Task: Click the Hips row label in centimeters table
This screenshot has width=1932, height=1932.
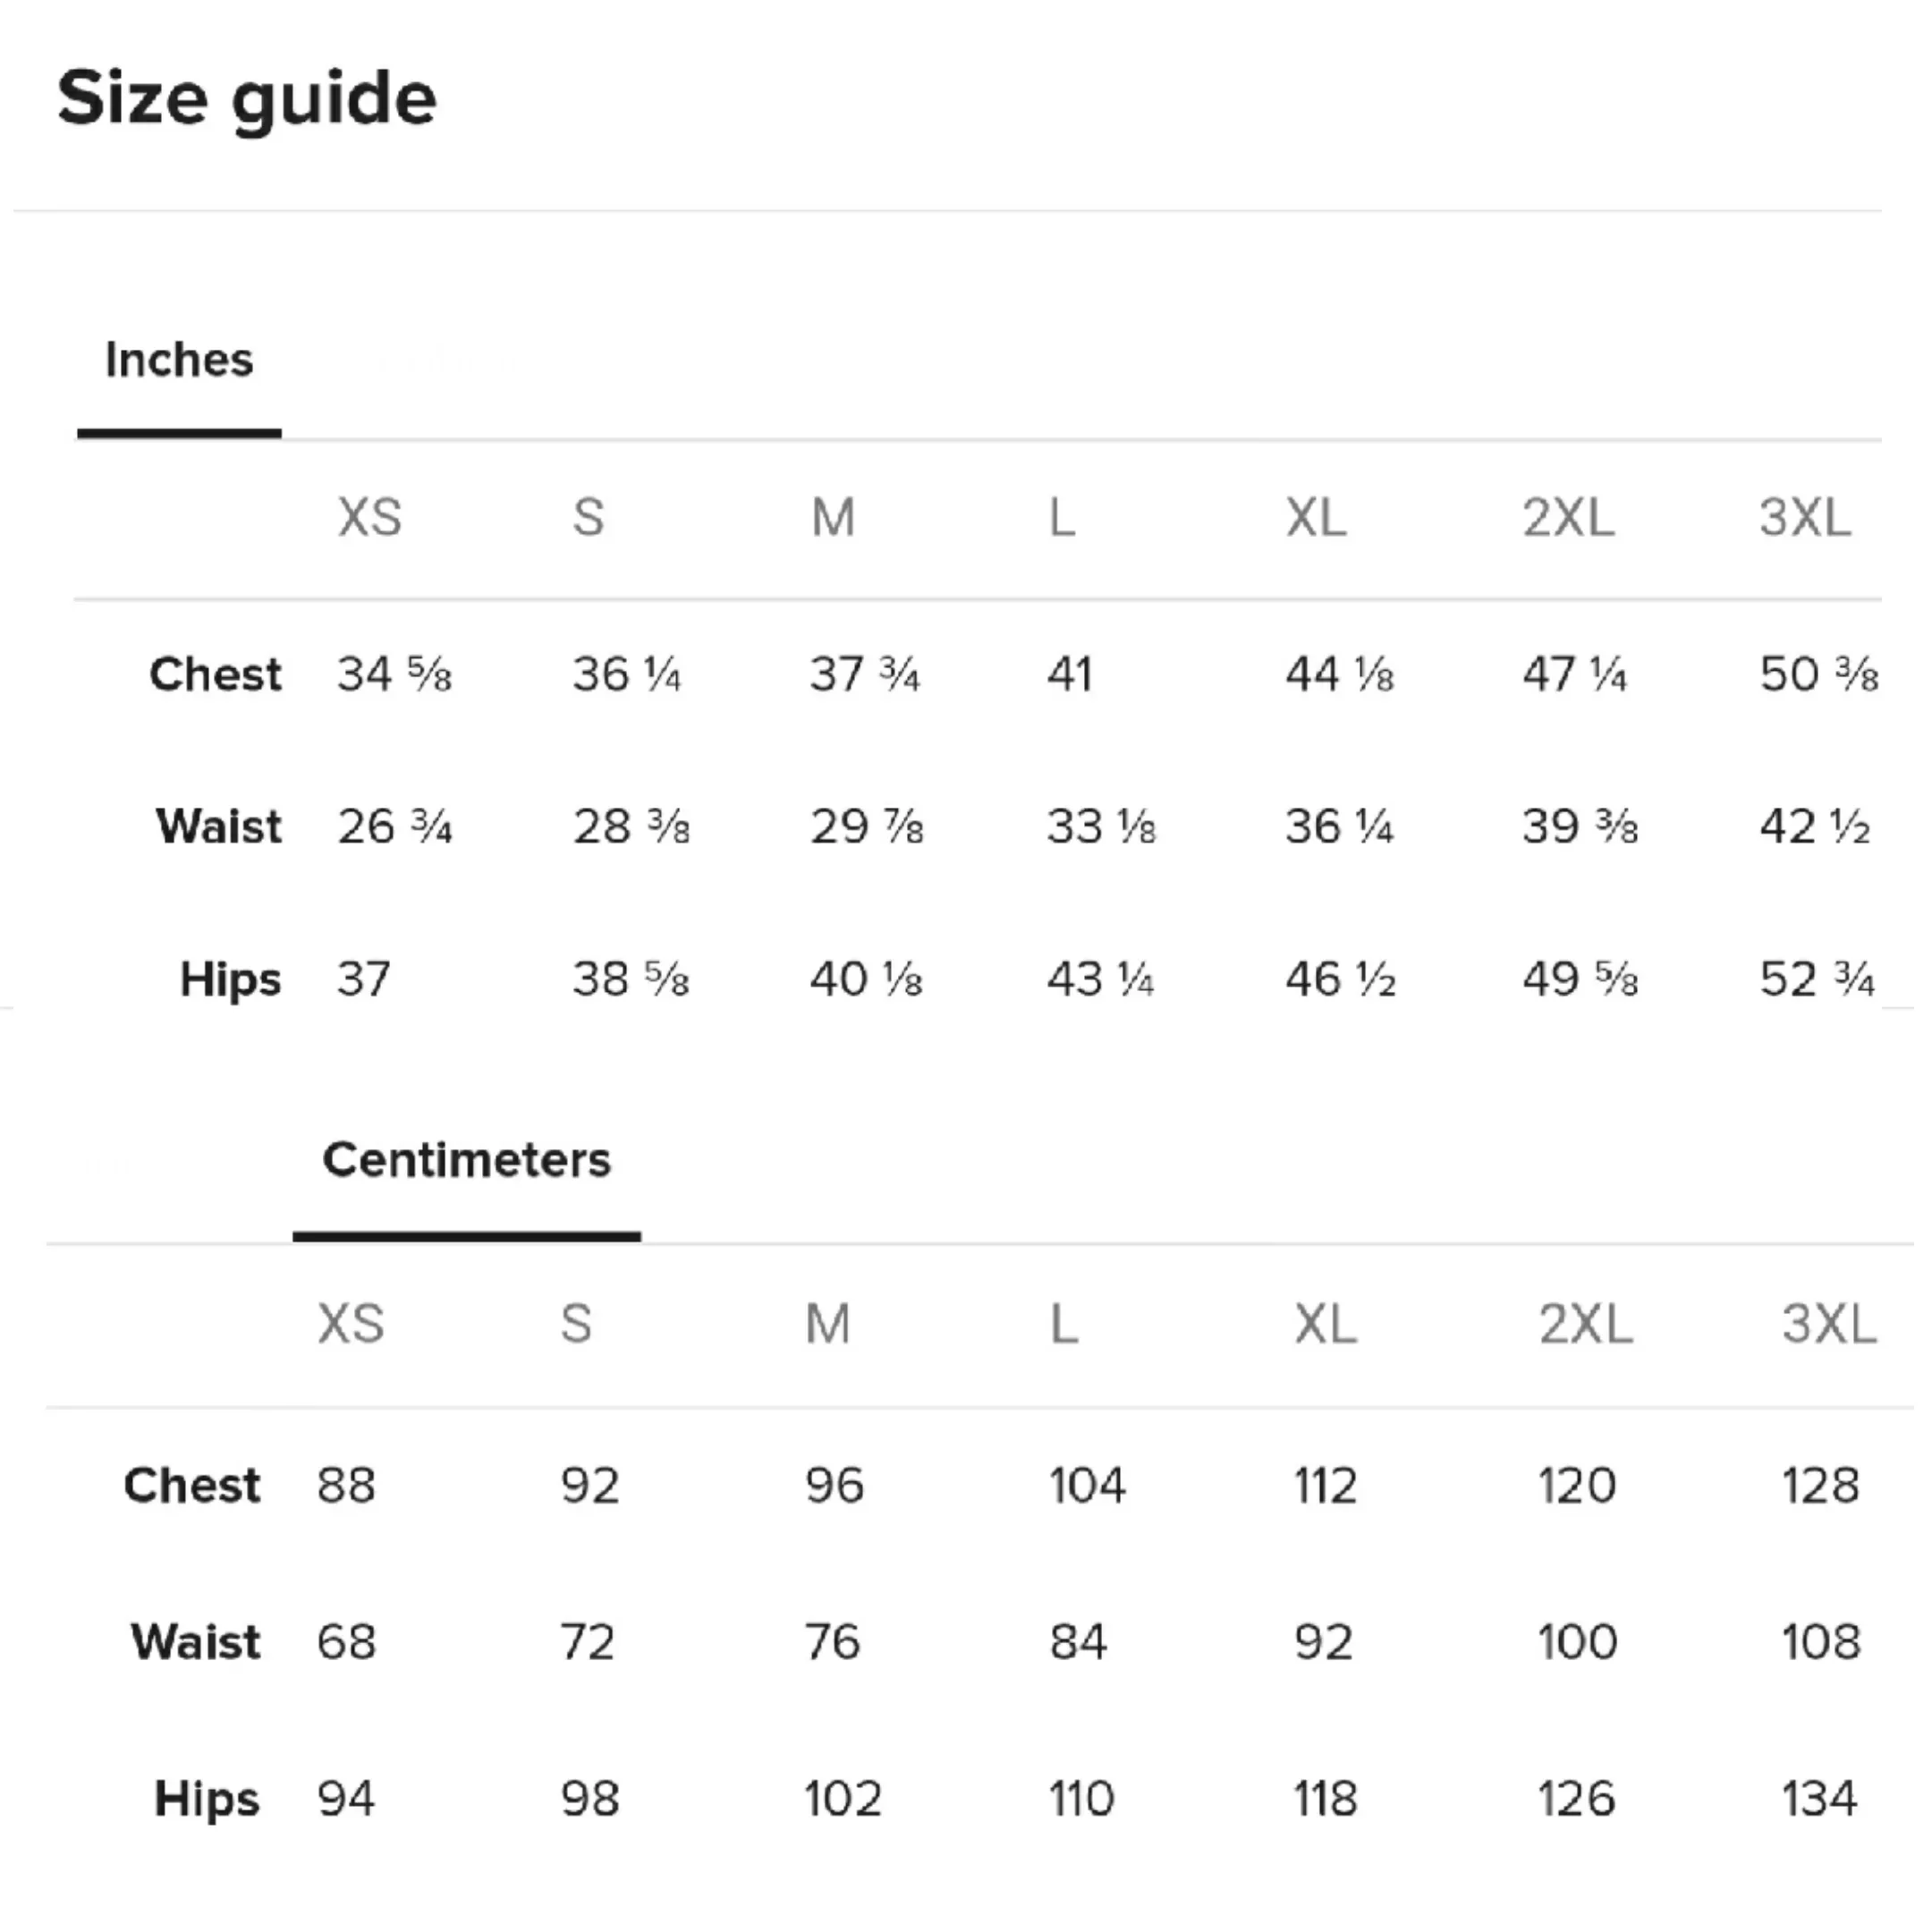Action: tap(207, 1800)
